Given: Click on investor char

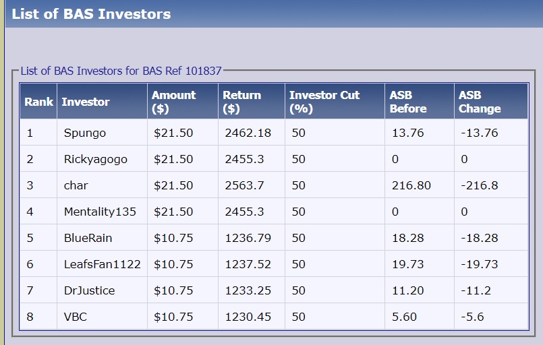Looking at the screenshot, I should [76, 185].
